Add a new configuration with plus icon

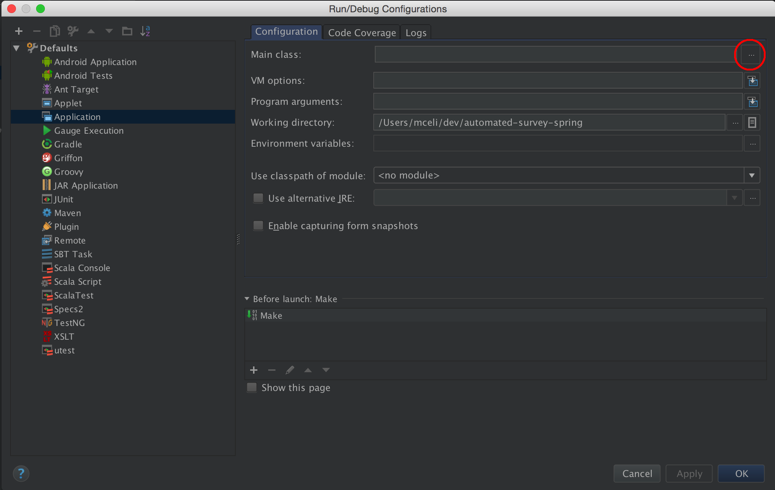coord(19,31)
